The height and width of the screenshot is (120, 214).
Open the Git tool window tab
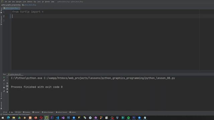click(x=5, y=112)
